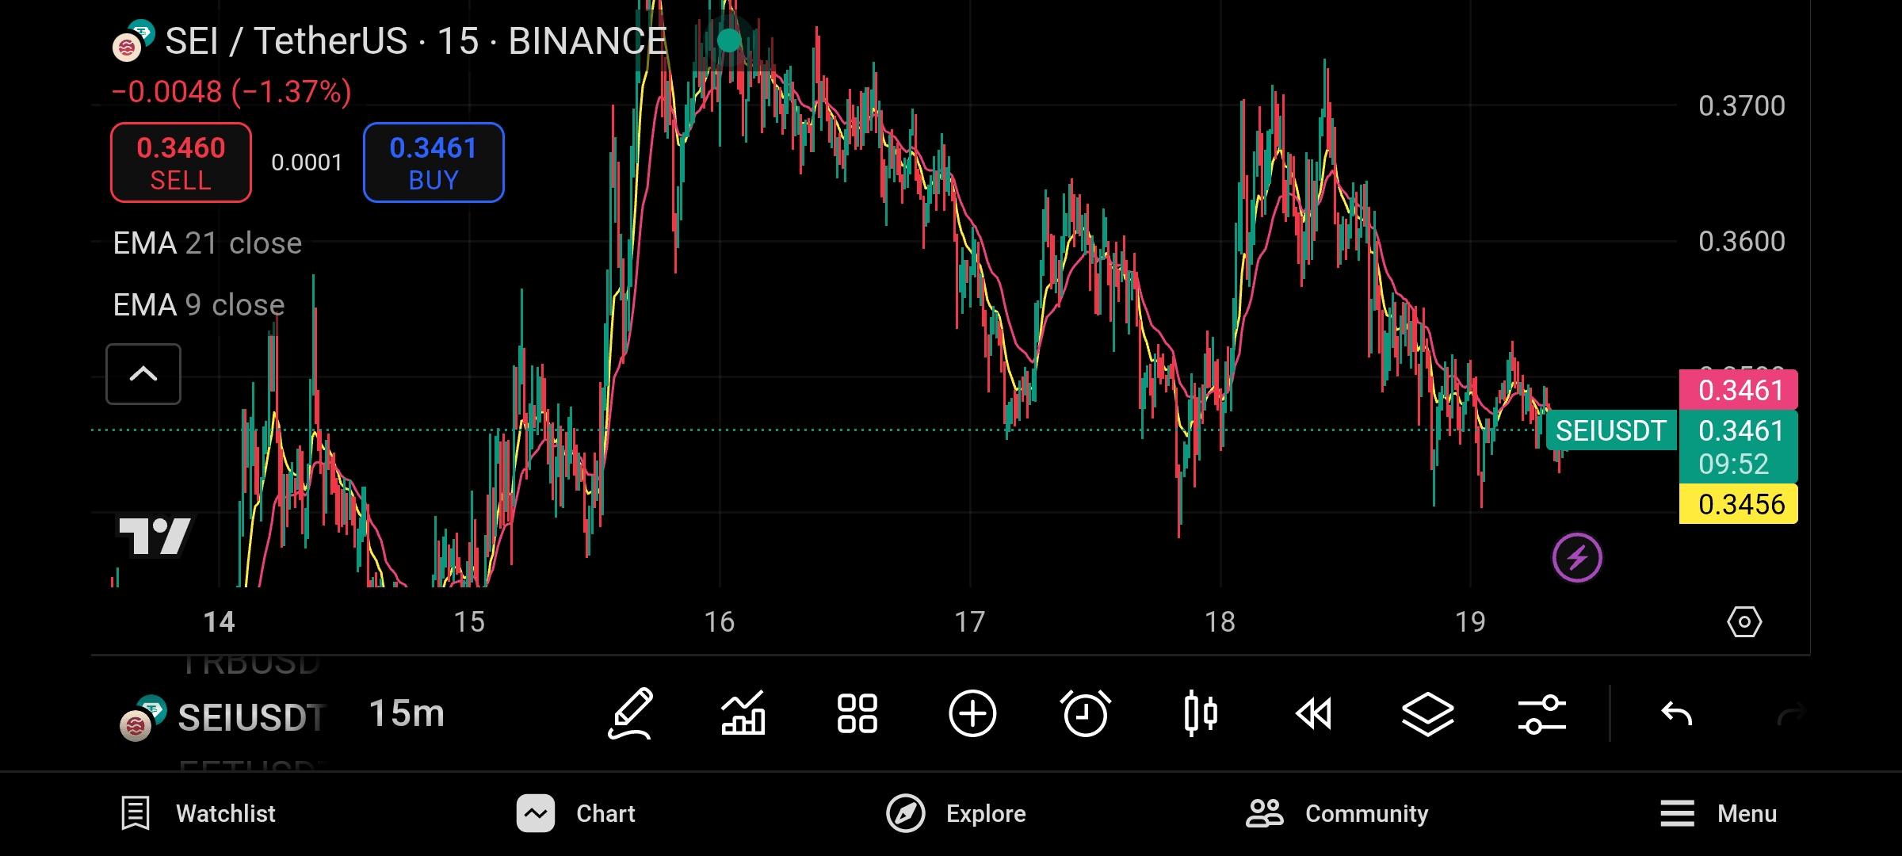Undo the last action

coord(1677,714)
